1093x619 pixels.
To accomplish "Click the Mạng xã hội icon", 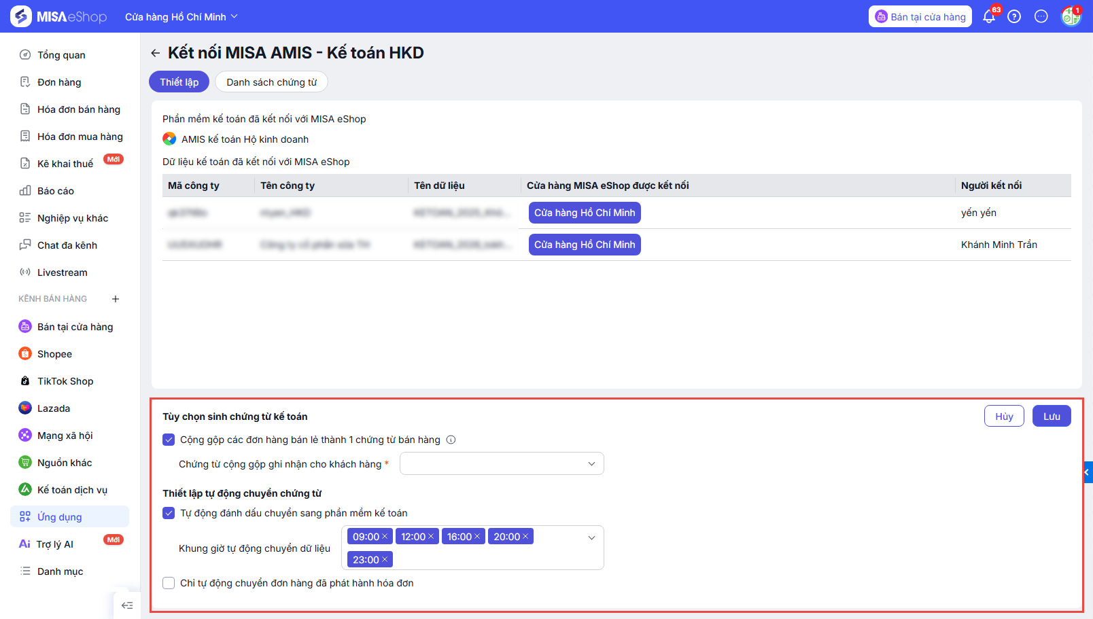I will (x=25, y=436).
